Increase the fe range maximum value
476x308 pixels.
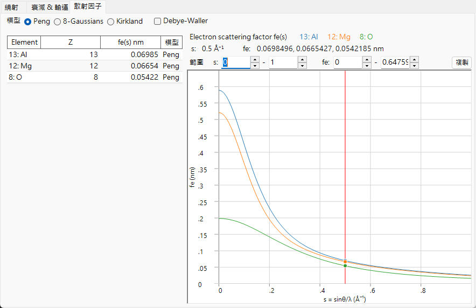click(415, 59)
